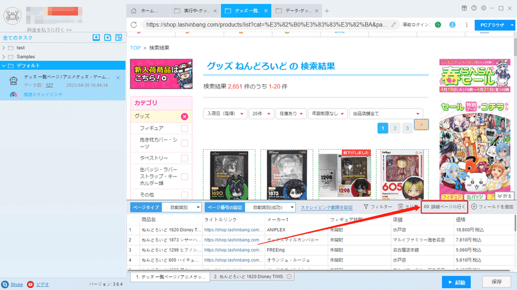
Task: Collapse the デフォルト folder
Action: [4, 66]
